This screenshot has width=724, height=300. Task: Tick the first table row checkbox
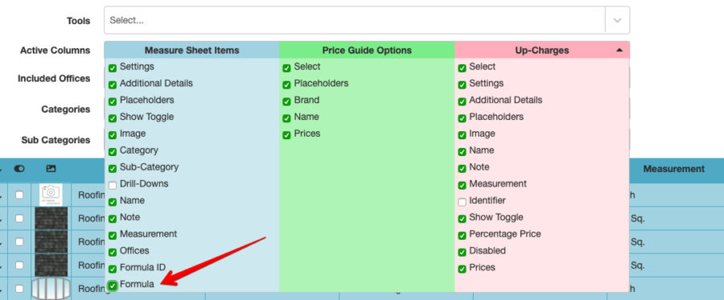[x=19, y=195]
